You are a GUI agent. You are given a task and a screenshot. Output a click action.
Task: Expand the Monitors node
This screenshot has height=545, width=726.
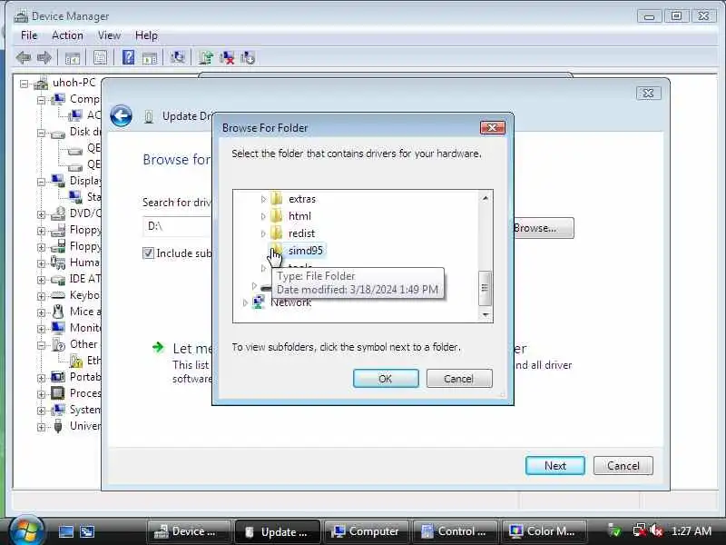41,329
